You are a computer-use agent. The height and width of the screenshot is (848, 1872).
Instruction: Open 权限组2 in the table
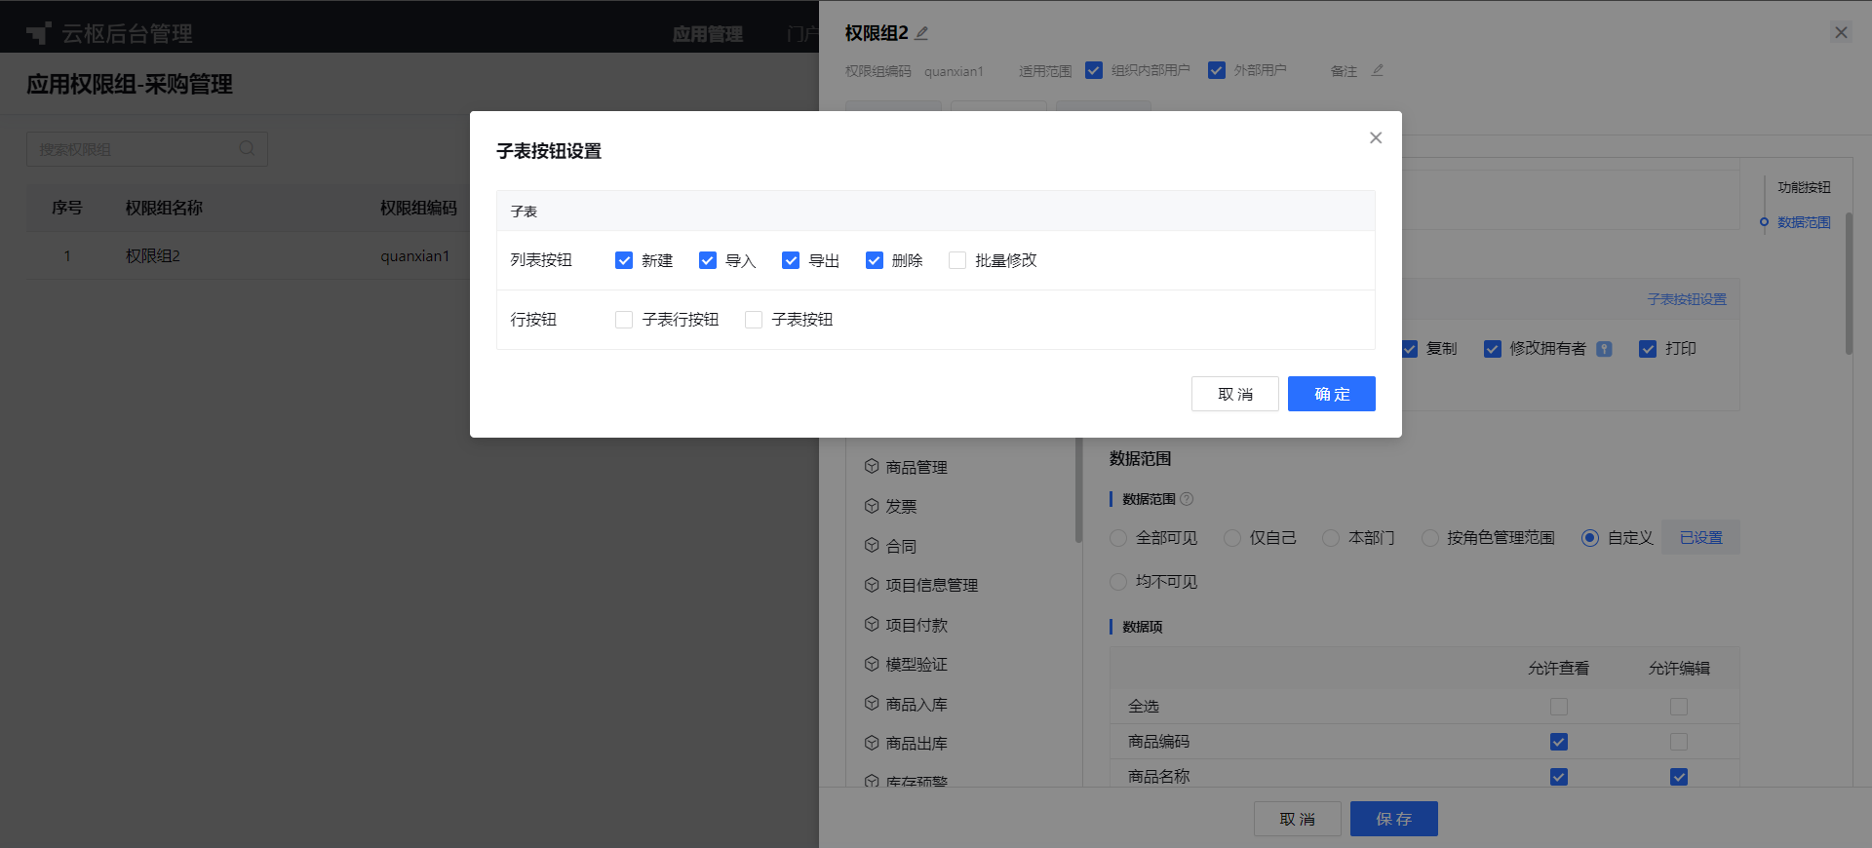tap(153, 255)
